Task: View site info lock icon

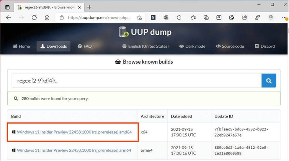Action: [62, 18]
